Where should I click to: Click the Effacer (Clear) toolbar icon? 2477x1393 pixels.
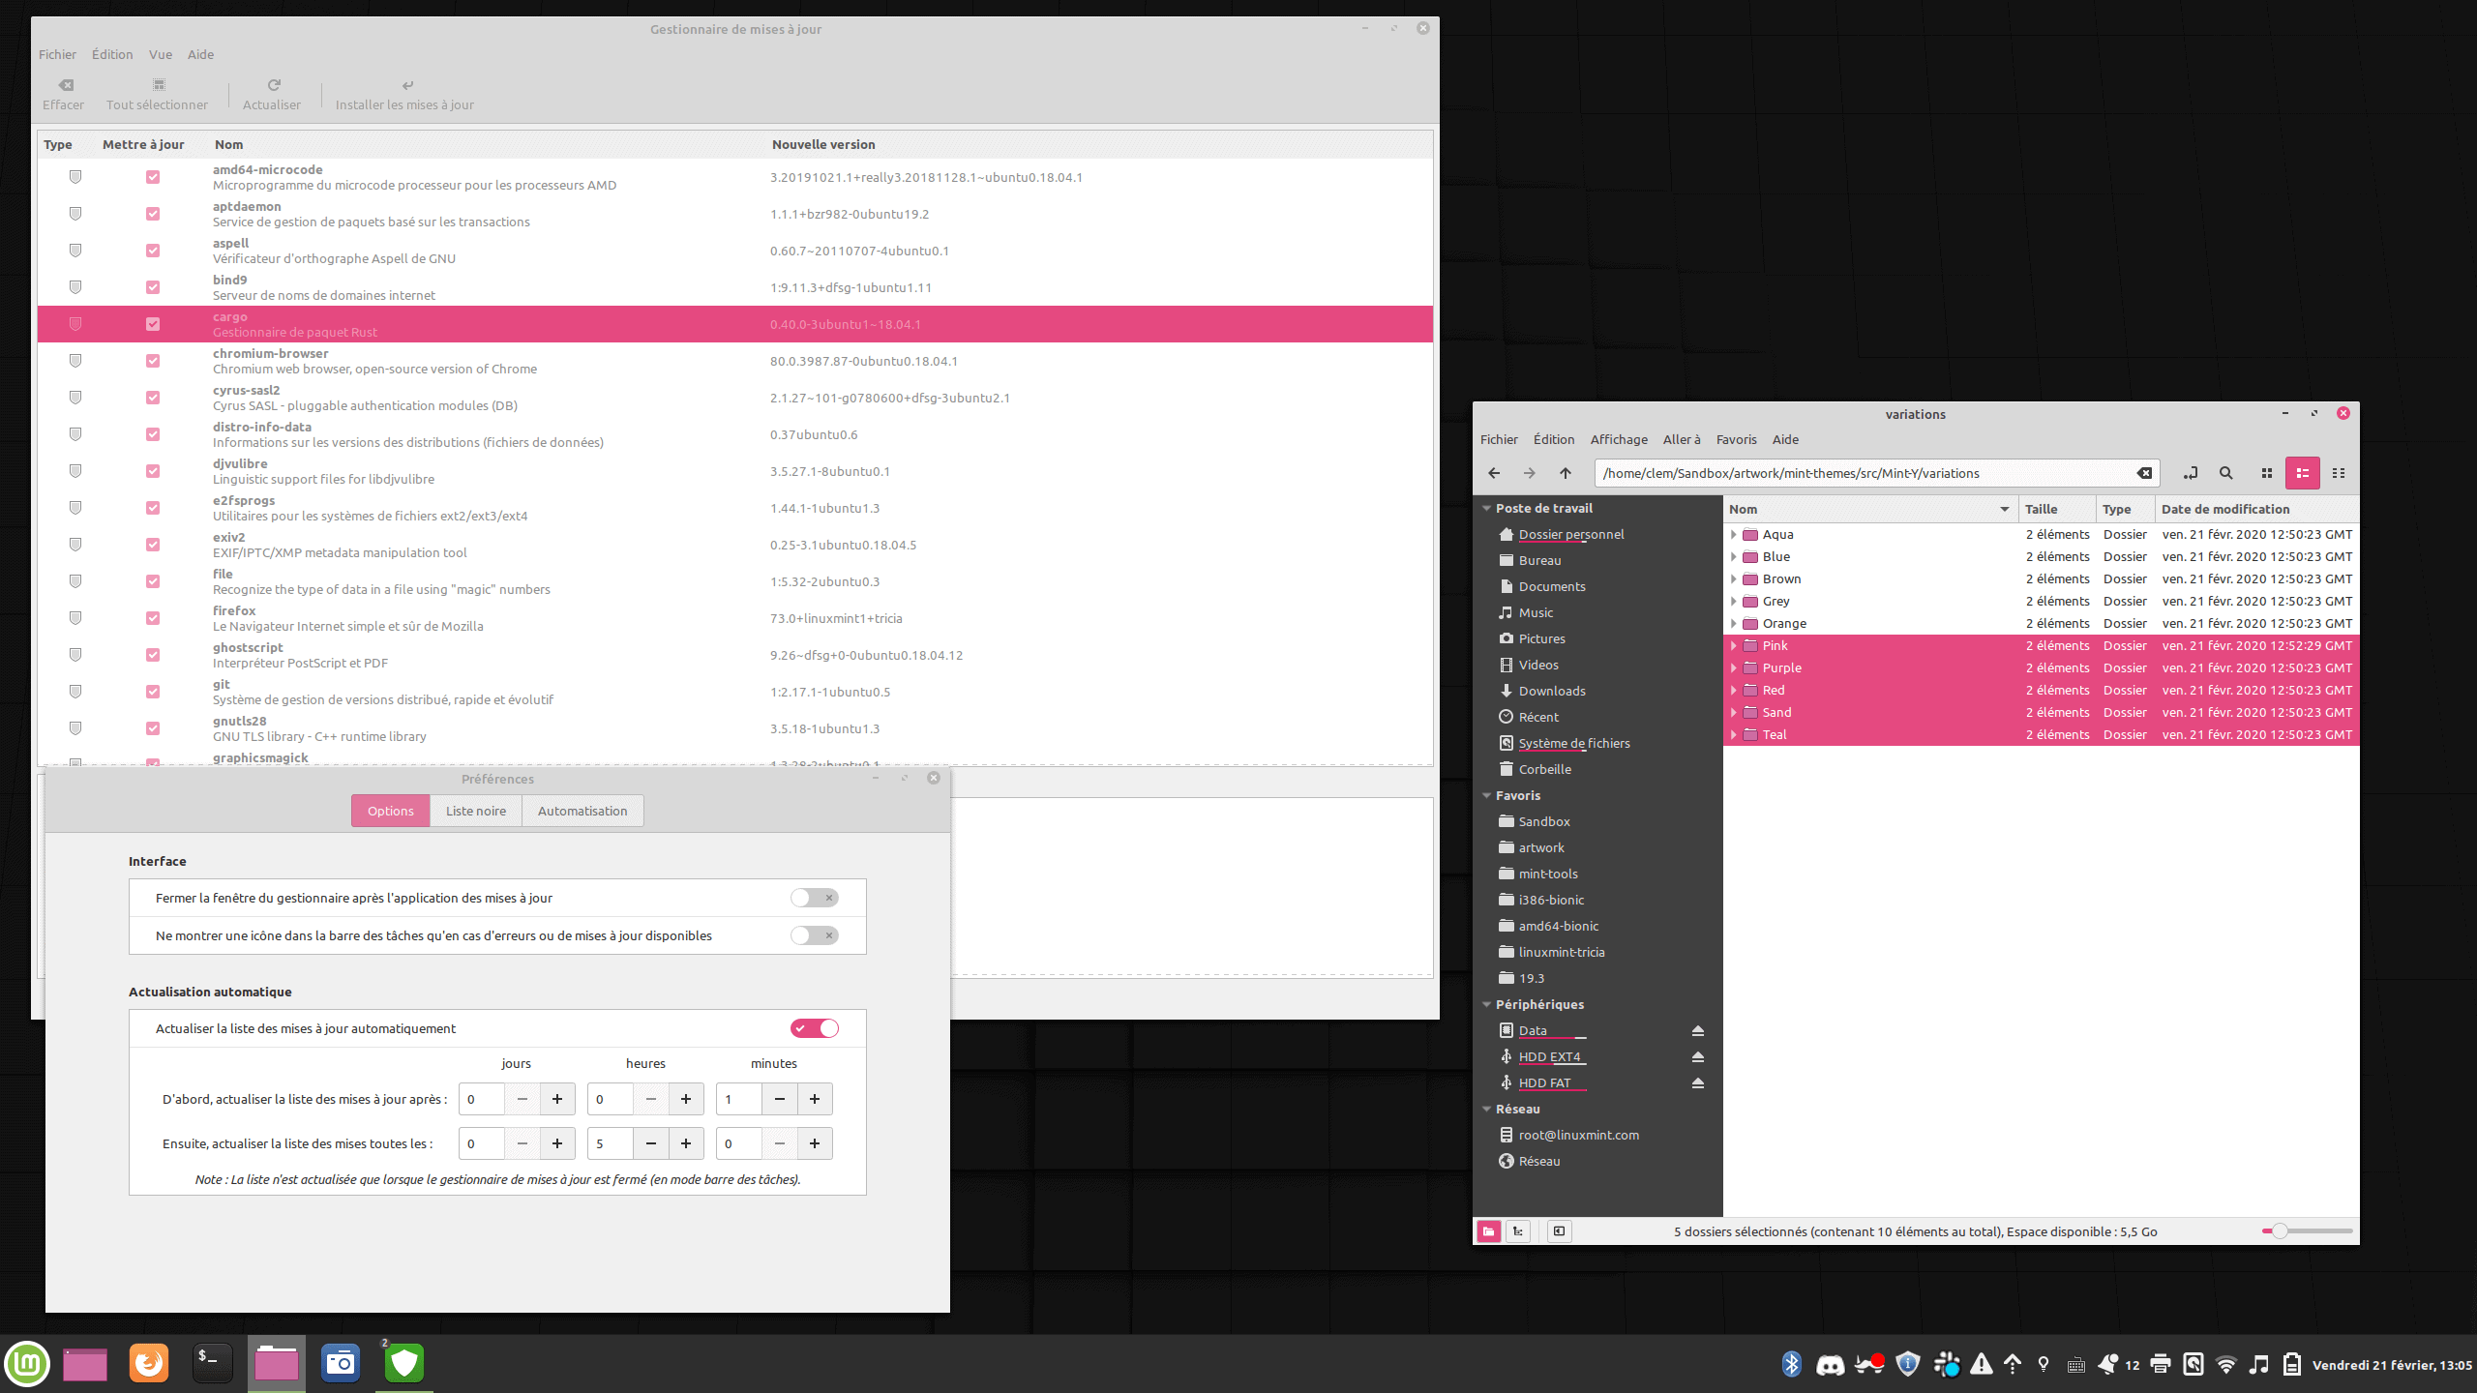coord(63,92)
